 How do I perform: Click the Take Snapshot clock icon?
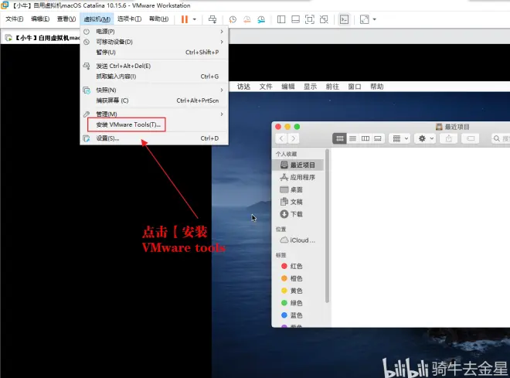233,19
